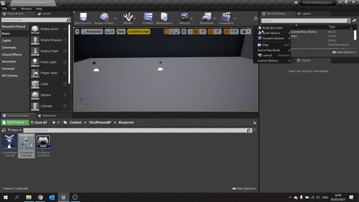Click the Scalability: High warning button
The width and height of the screenshot is (359, 202).
[139, 31]
